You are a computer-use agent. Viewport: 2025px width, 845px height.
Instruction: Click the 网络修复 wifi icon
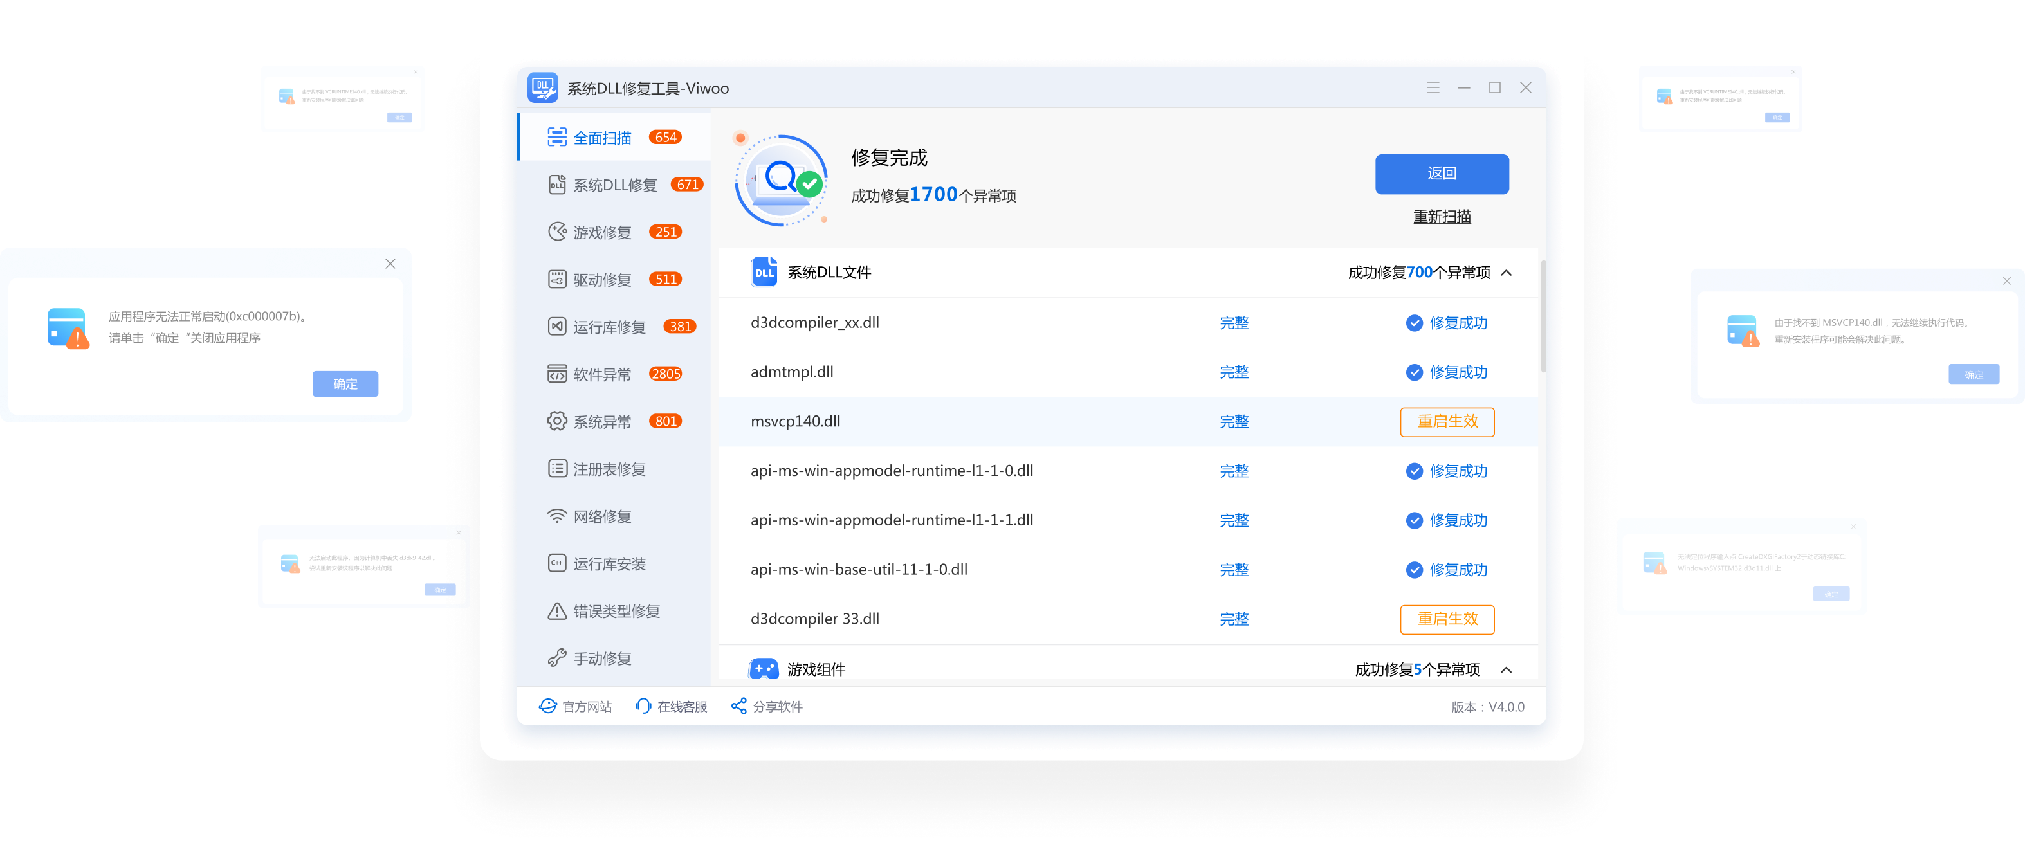click(x=556, y=516)
